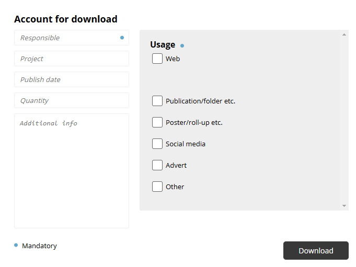Viewport: 356px width, 267px height.
Task: Toggle the Social media checkbox
Action: click(x=157, y=144)
